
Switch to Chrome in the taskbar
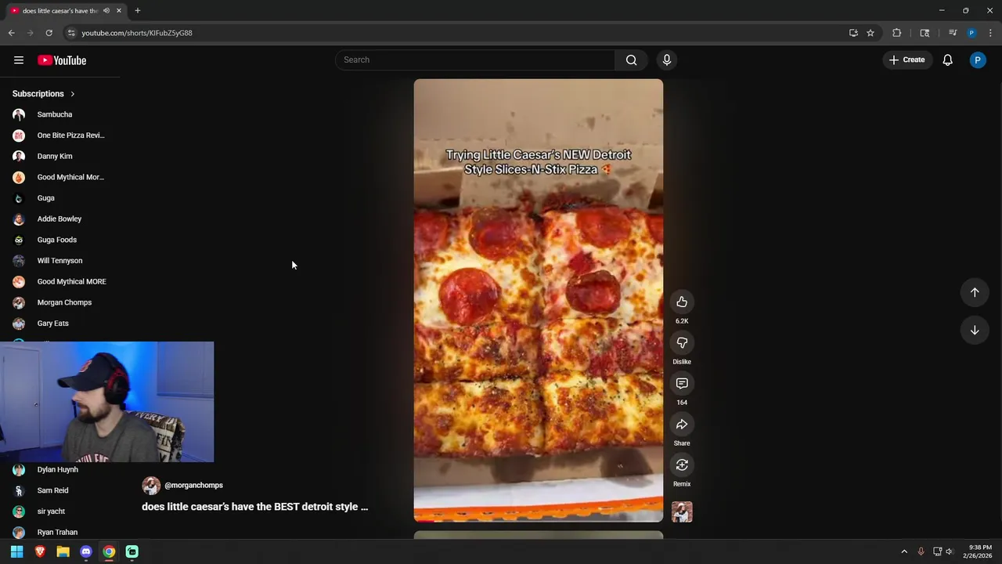coord(109,551)
